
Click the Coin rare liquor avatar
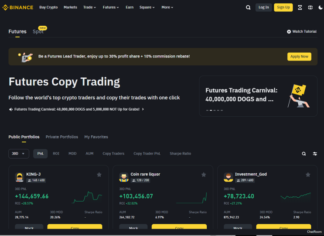(x=124, y=177)
